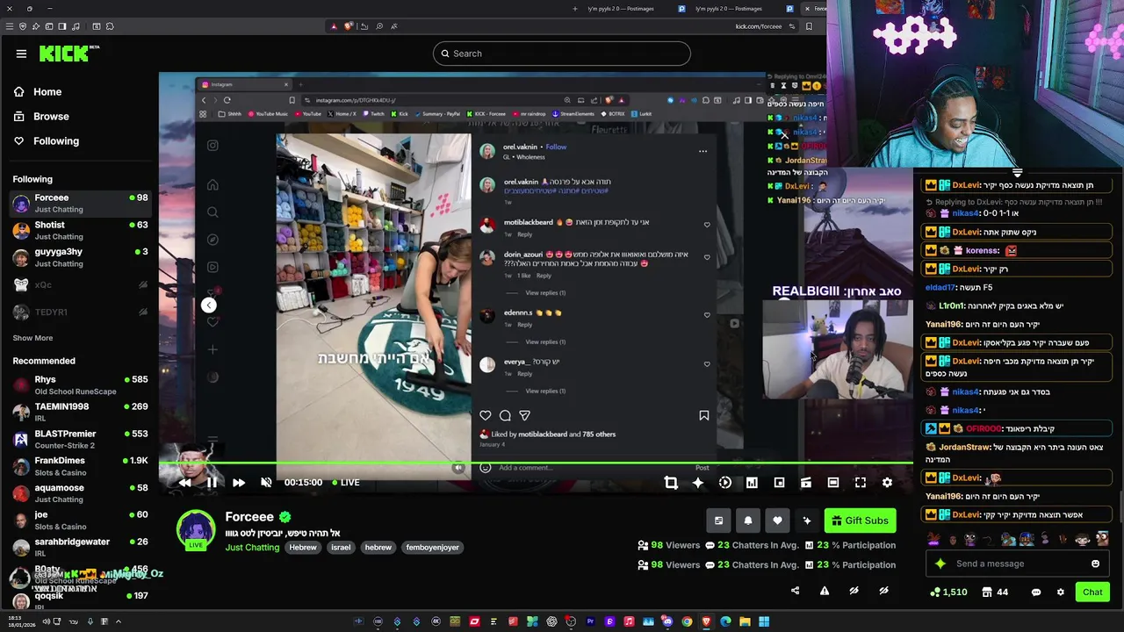The height and width of the screenshot is (632, 1124).
Task: Open guyyga3hy channel in Following list
Action: 80,257
